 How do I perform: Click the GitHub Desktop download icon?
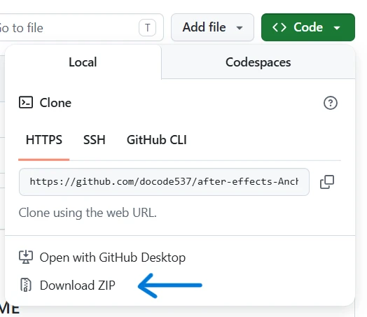26,257
